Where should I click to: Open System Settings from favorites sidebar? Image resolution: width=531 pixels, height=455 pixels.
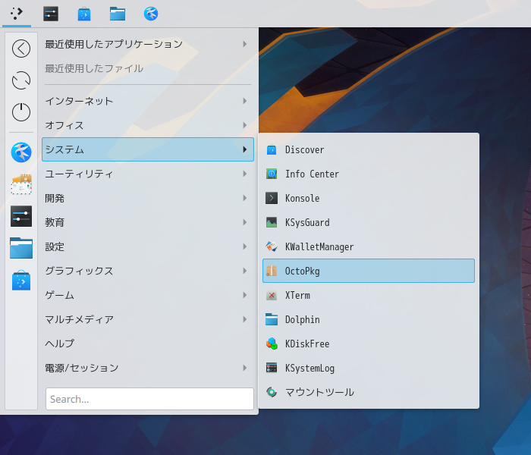21,216
